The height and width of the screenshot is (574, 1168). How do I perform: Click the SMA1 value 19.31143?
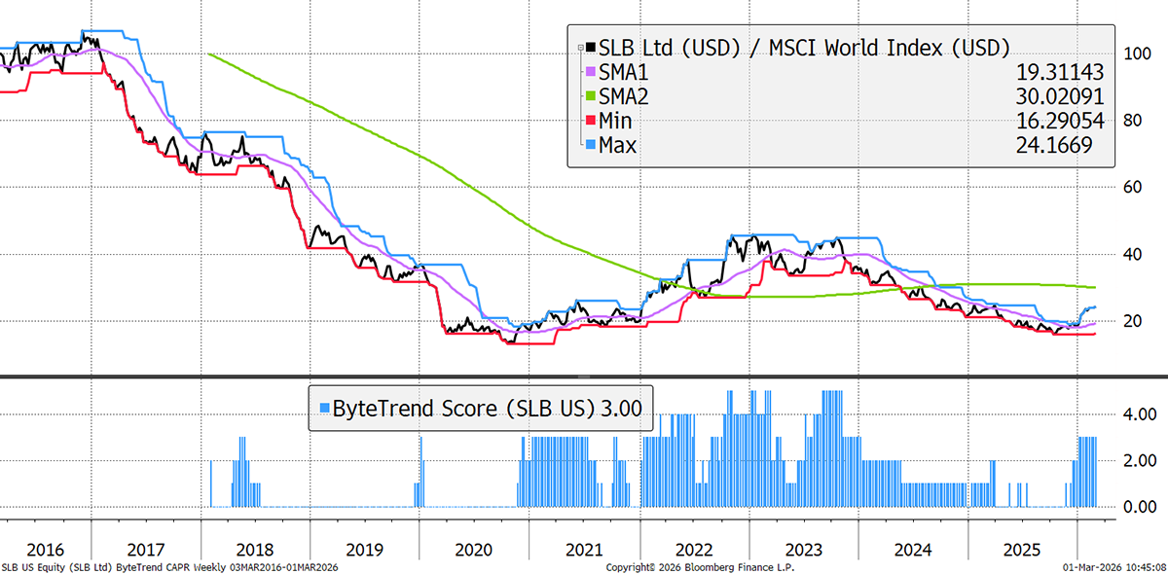tap(1058, 72)
